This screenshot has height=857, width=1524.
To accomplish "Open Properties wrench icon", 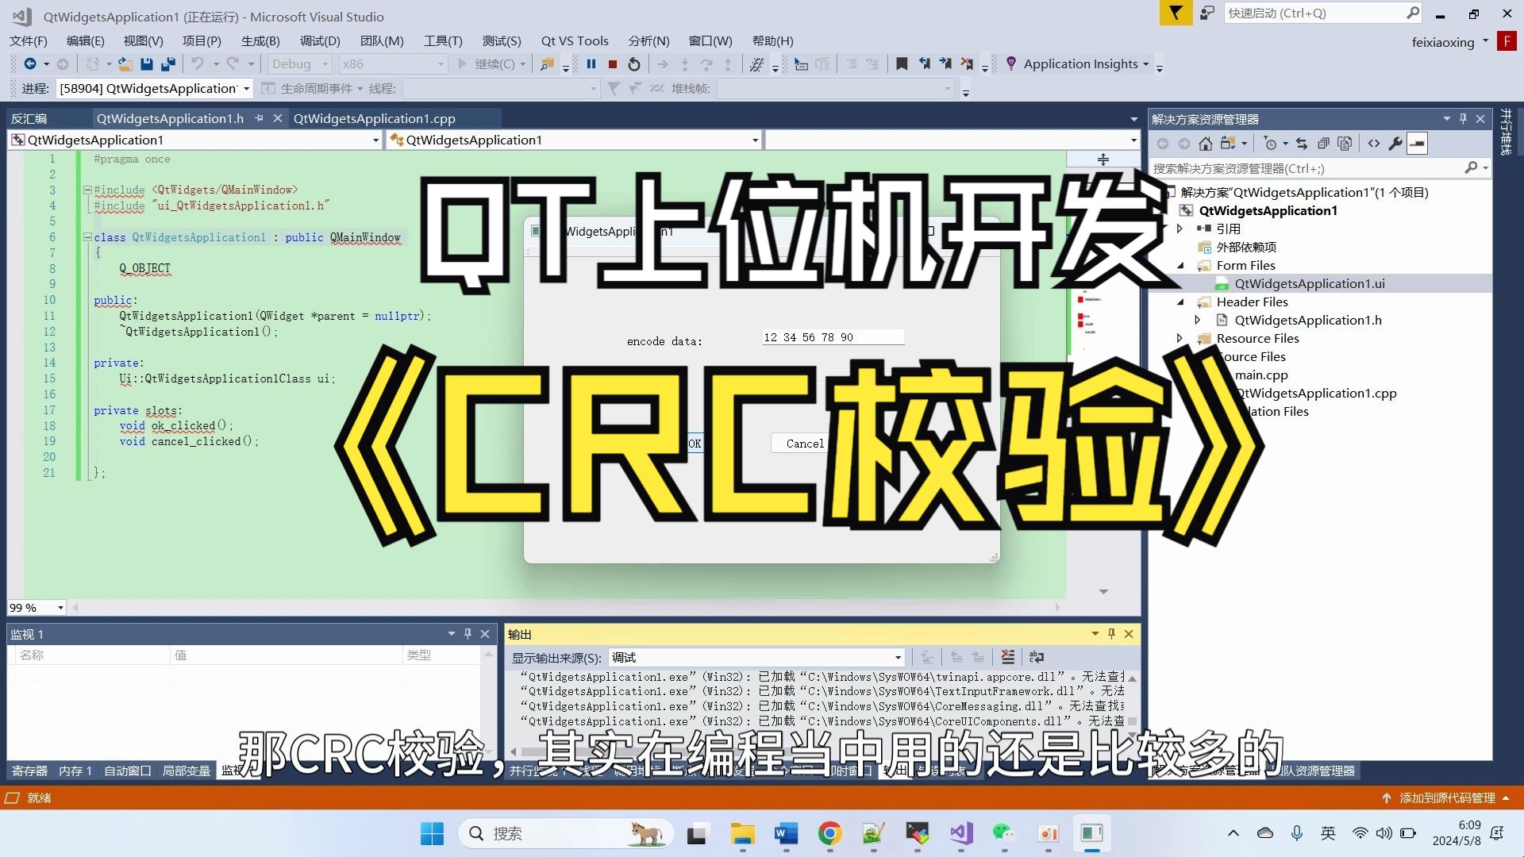I will [1395, 144].
